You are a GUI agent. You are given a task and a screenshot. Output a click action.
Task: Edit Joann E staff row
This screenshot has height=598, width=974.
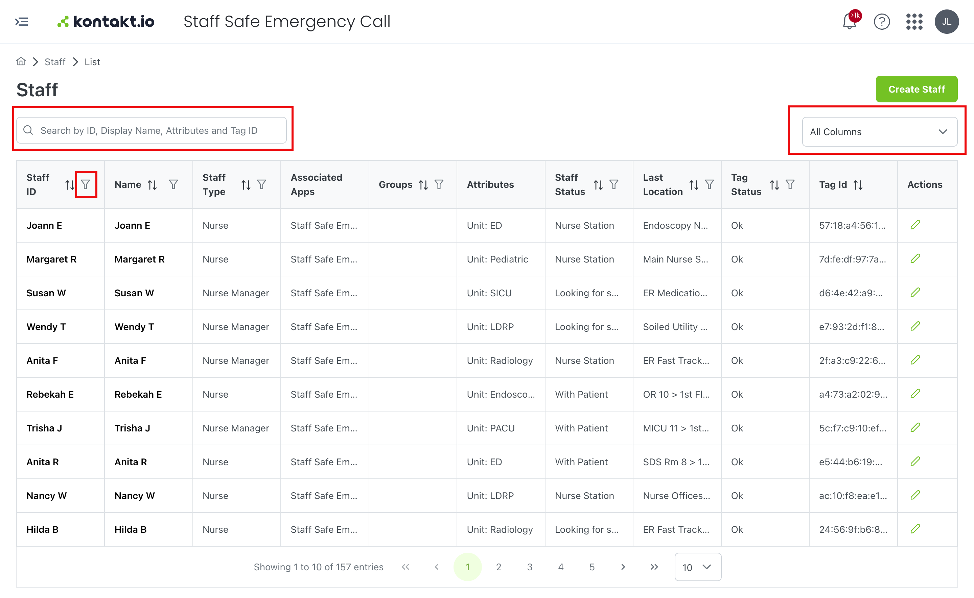tap(915, 225)
